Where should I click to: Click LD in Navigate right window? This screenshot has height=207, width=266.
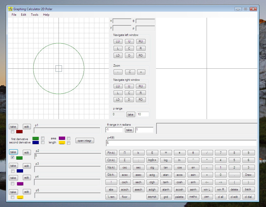click(118, 100)
